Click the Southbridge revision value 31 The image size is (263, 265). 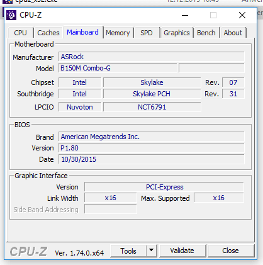click(233, 94)
